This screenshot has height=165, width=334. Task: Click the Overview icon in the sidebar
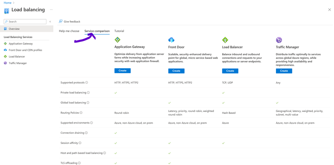tap(5, 29)
